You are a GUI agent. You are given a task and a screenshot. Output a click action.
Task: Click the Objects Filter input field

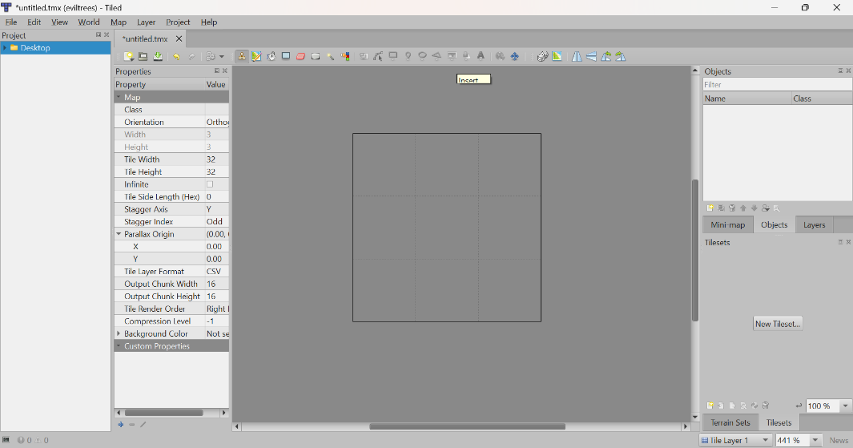click(777, 84)
